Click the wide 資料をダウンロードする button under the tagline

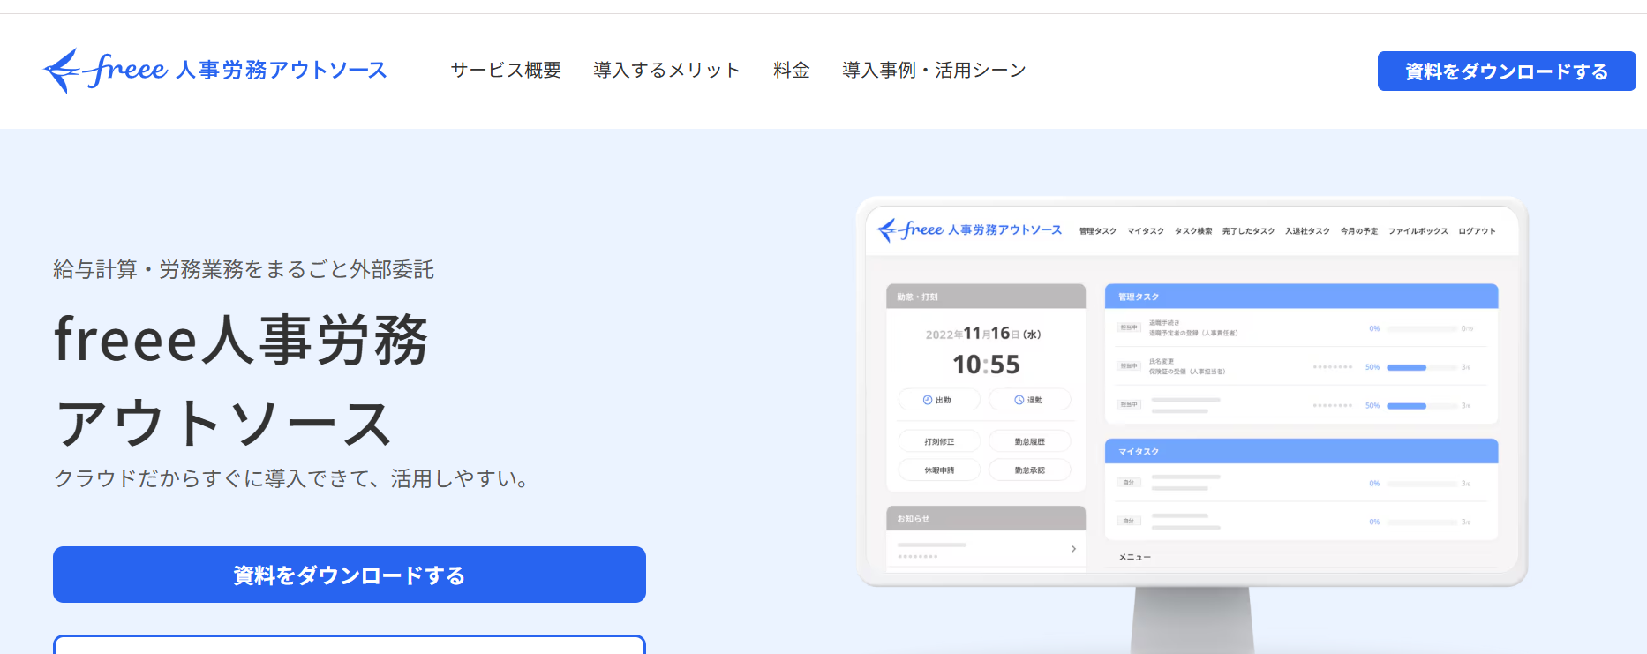click(350, 575)
